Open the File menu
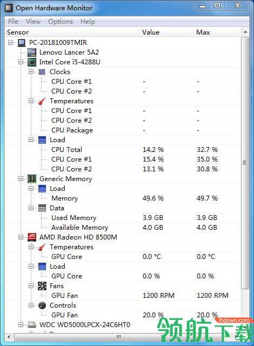254x346 pixels. click(x=13, y=22)
